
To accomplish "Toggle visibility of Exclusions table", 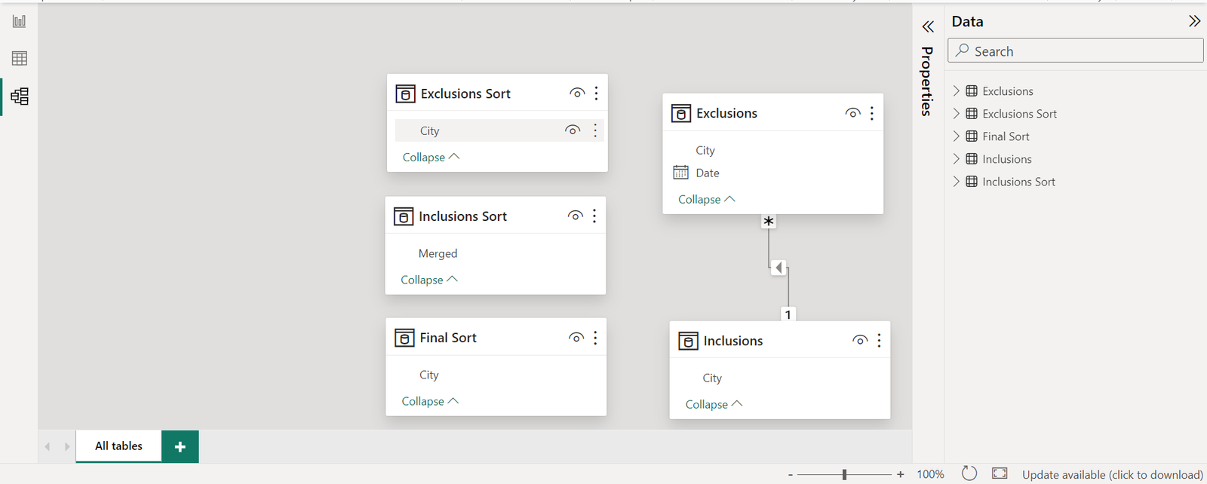I will [853, 113].
